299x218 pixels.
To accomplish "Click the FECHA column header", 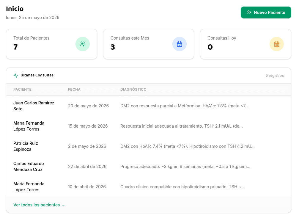I will [x=74, y=90].
